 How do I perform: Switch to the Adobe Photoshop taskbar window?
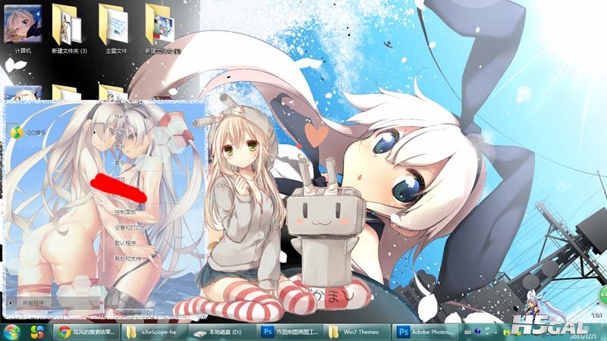426,332
